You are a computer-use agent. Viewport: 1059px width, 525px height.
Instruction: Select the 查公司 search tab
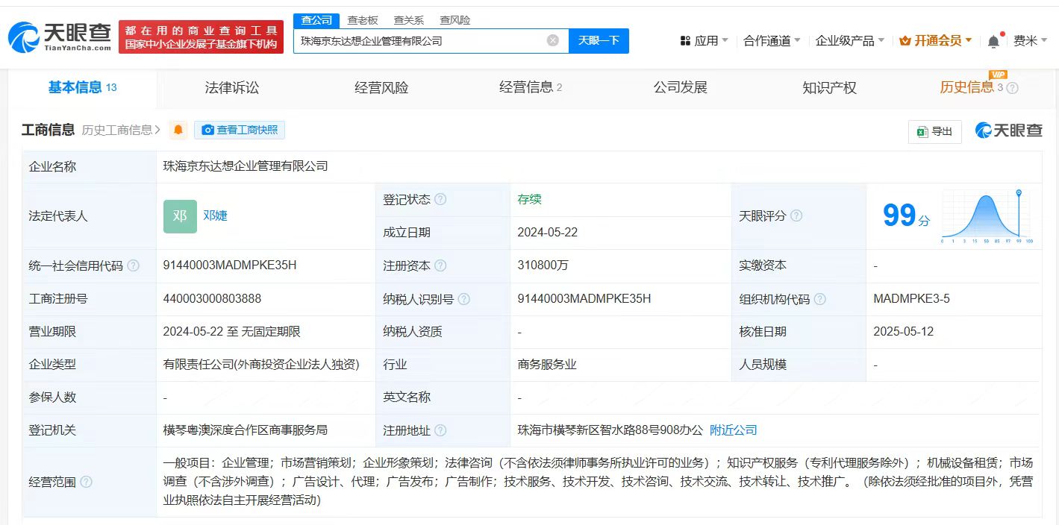(316, 20)
